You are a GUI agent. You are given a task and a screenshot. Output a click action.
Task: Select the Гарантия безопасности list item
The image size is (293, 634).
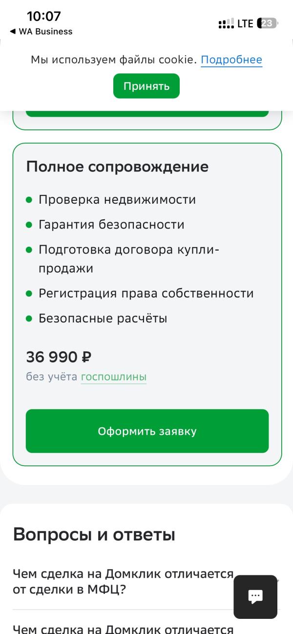[x=111, y=225]
